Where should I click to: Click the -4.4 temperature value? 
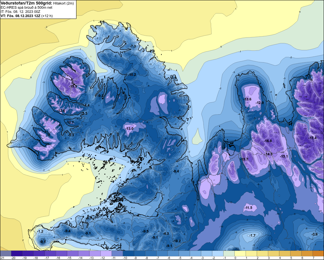[x=87, y=105]
